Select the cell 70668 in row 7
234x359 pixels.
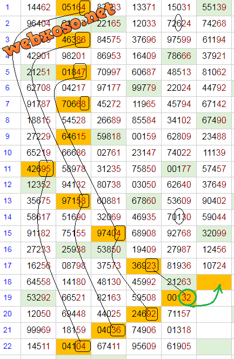coord(73,104)
